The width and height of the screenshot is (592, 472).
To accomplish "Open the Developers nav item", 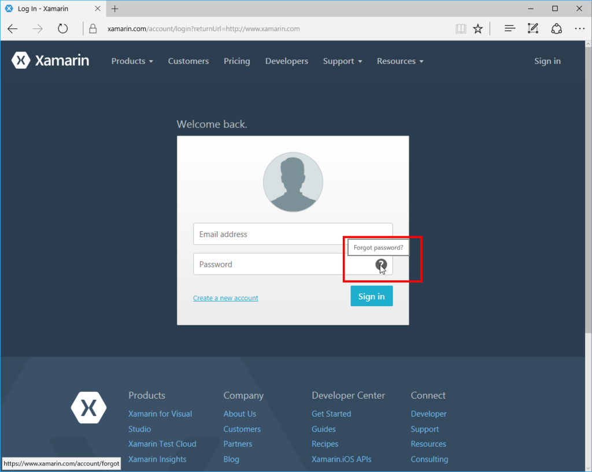I will pyautogui.click(x=287, y=61).
